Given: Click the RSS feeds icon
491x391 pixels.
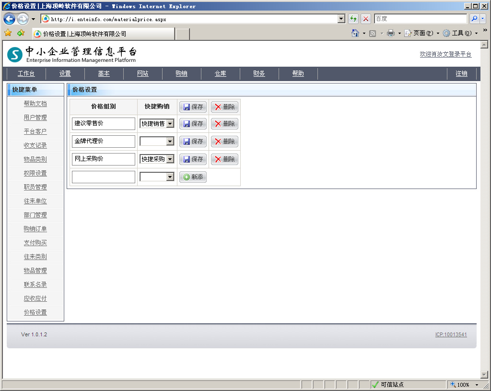Looking at the screenshot, I should (x=373, y=33).
